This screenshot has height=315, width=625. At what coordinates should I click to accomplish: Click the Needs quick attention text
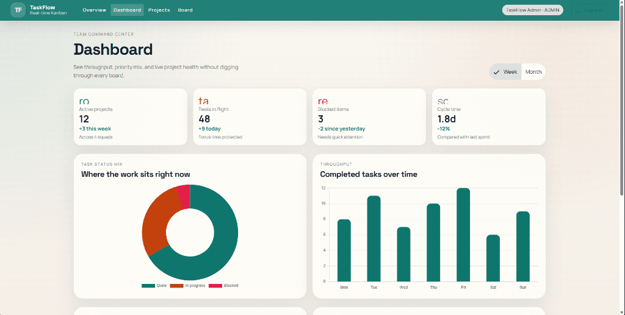click(341, 137)
